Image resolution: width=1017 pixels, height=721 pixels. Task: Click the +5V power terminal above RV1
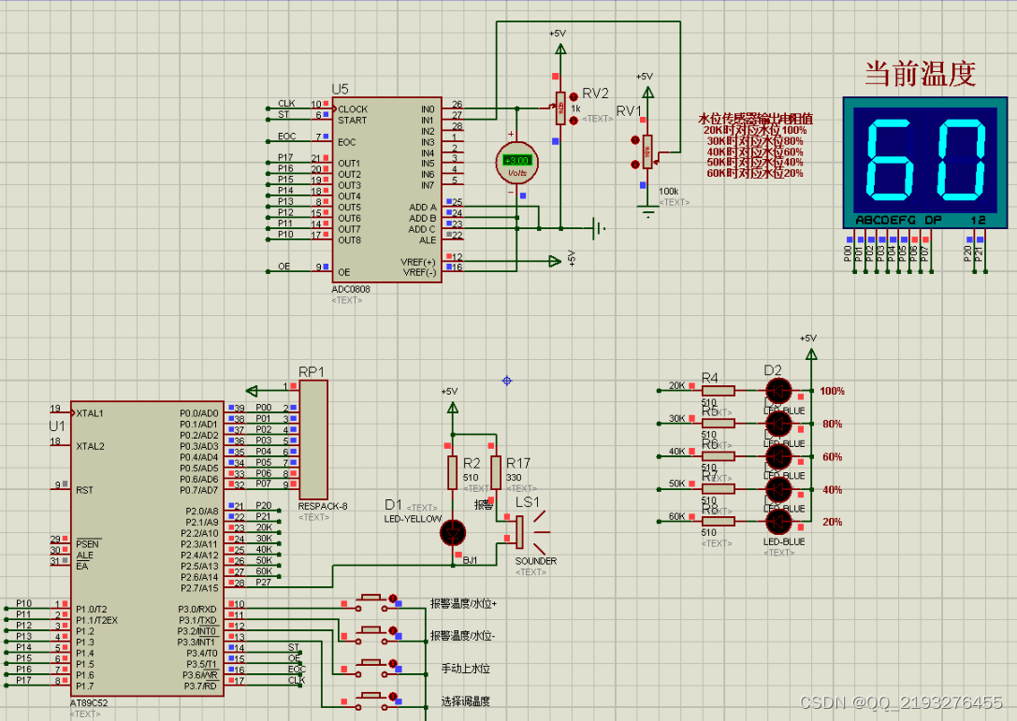647,92
